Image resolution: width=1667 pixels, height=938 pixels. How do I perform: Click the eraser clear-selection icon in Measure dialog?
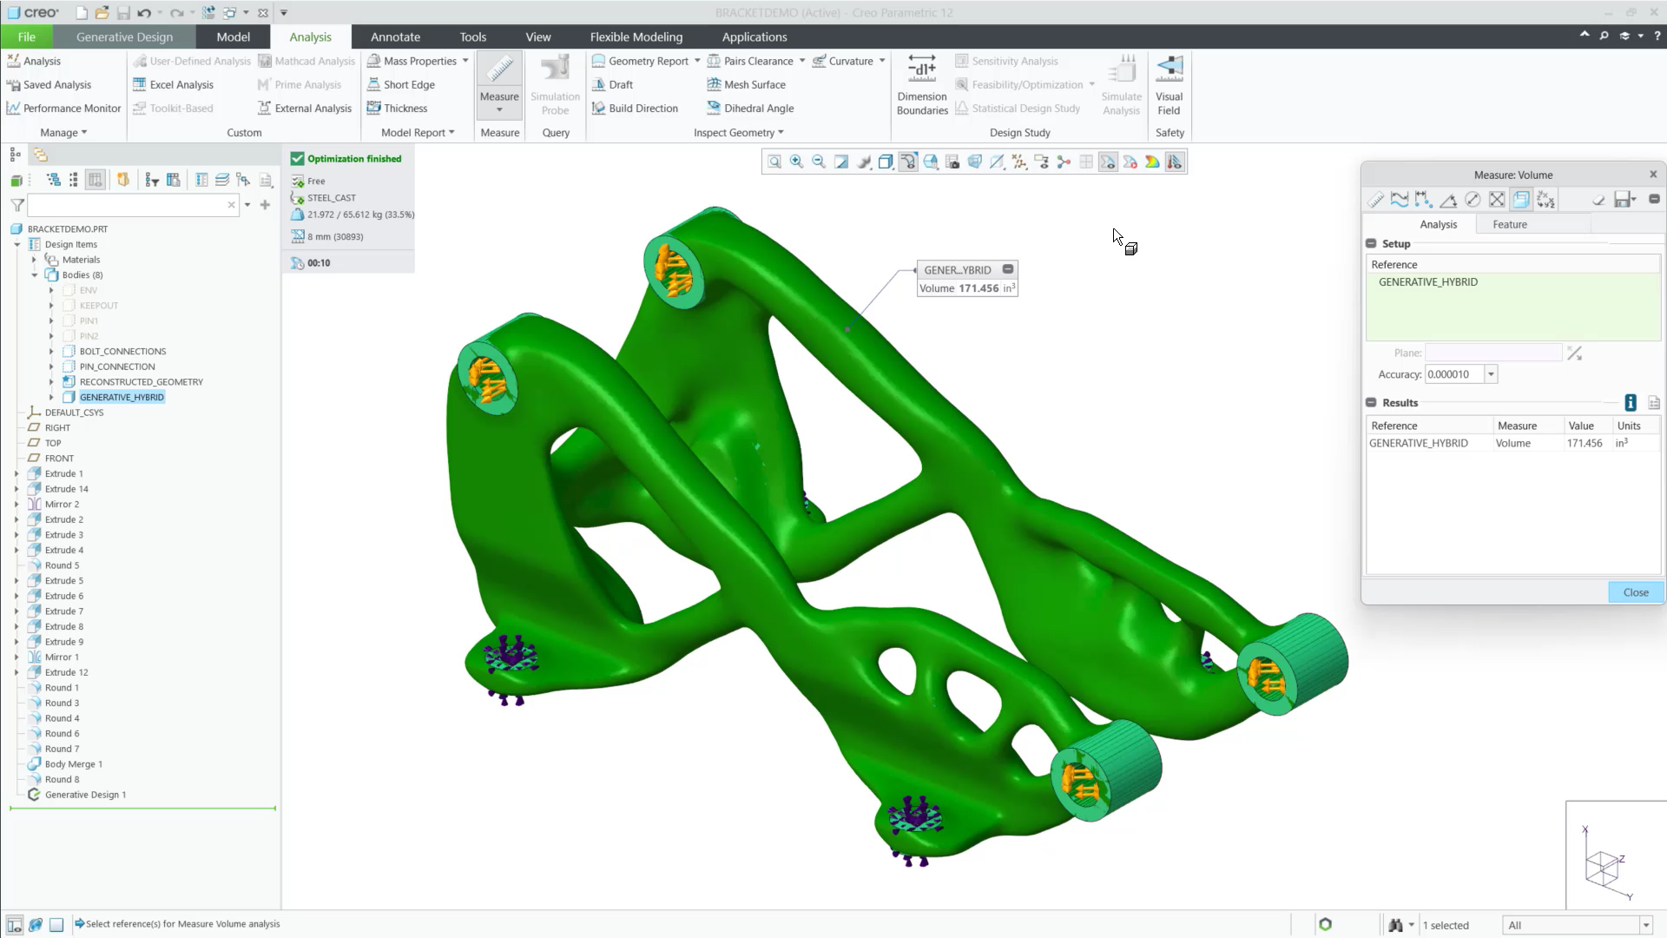tap(1598, 200)
